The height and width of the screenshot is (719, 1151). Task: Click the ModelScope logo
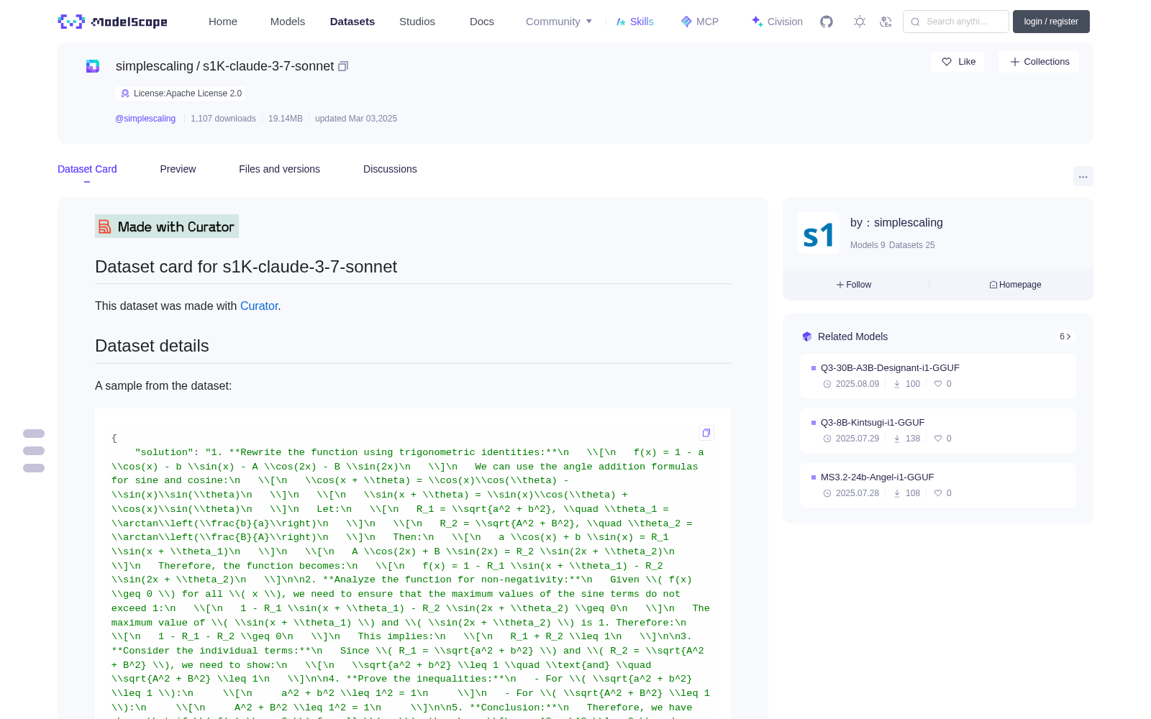113,22
